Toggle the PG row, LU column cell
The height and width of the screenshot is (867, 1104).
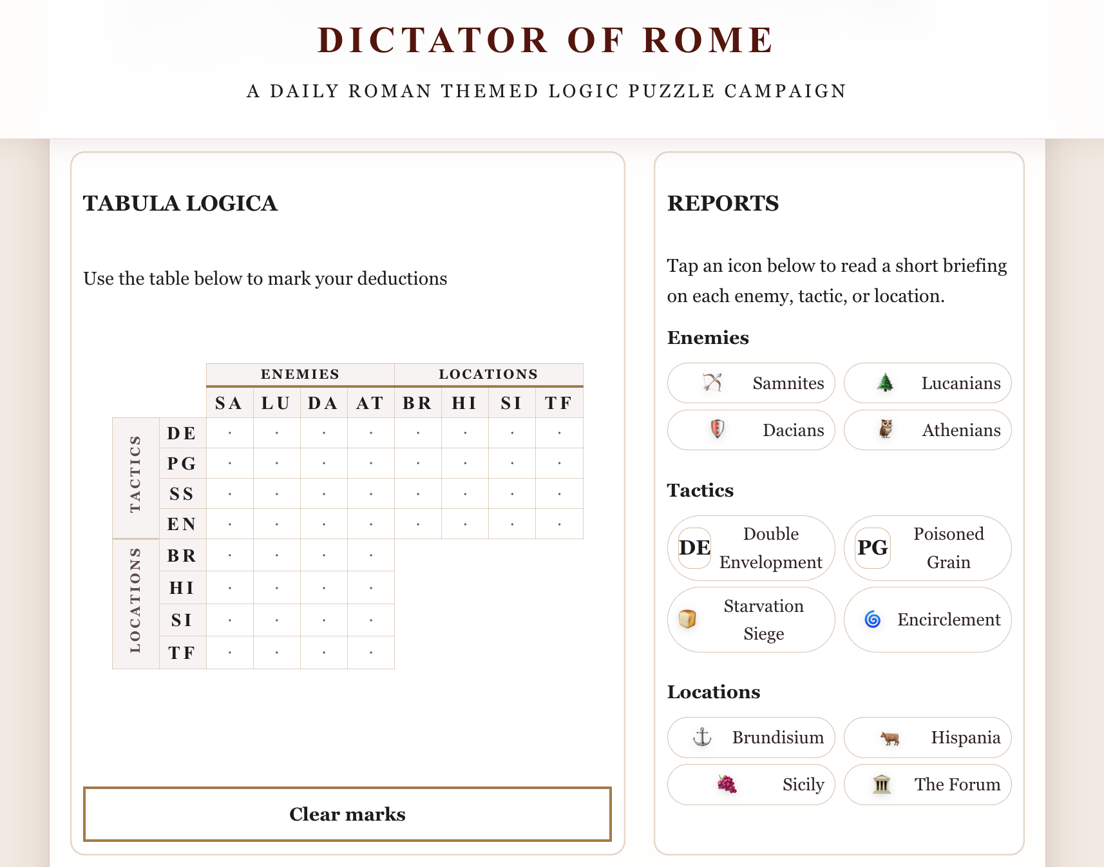[x=277, y=463]
